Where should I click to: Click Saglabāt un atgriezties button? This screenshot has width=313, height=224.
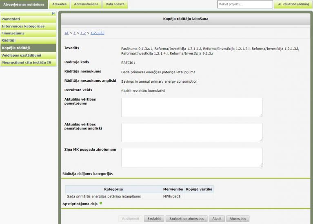(187, 219)
